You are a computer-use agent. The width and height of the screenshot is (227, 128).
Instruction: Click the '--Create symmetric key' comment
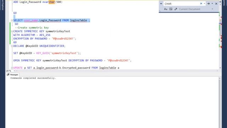coord(32,28)
